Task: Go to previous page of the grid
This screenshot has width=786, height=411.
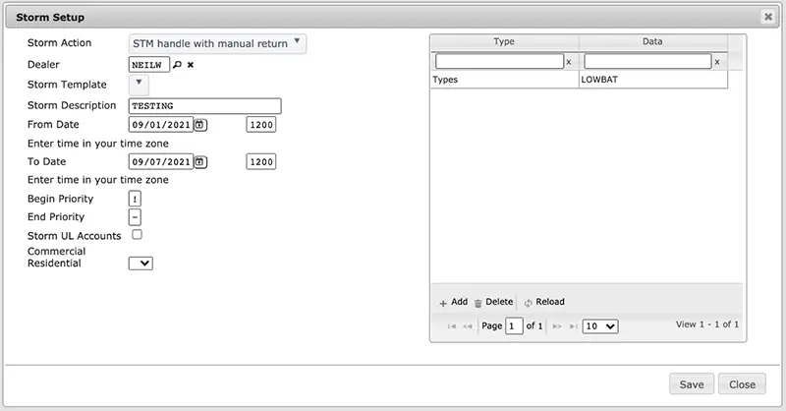Action: coord(468,326)
